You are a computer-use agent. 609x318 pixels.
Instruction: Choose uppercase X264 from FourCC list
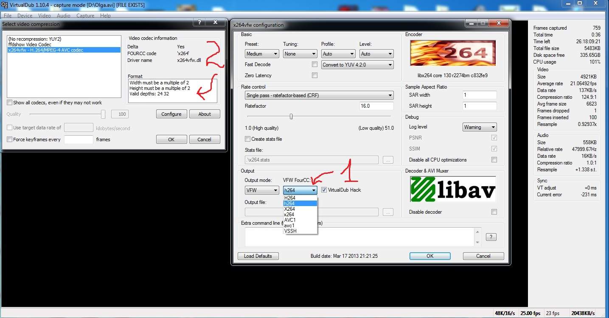click(x=300, y=209)
